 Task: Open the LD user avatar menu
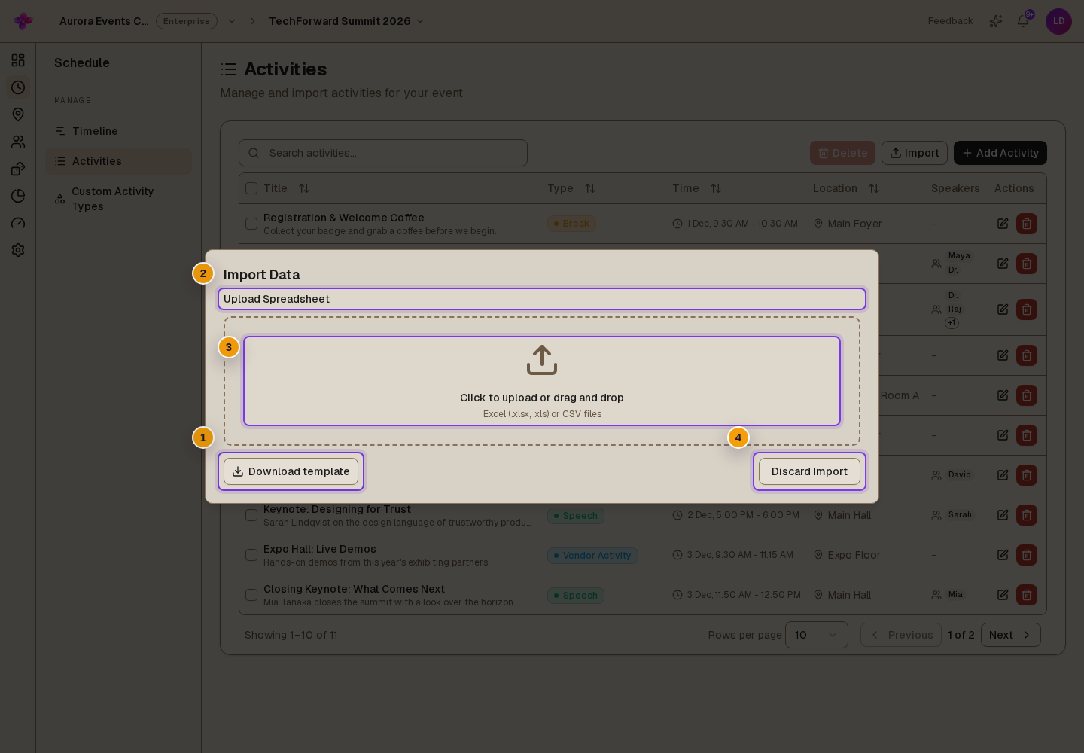pos(1058,21)
